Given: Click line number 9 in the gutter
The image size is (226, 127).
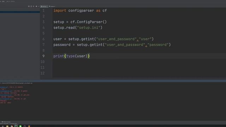Looking at the screenshot, I should click(x=43, y=56).
